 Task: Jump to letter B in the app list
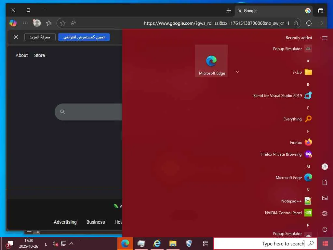(x=308, y=84)
